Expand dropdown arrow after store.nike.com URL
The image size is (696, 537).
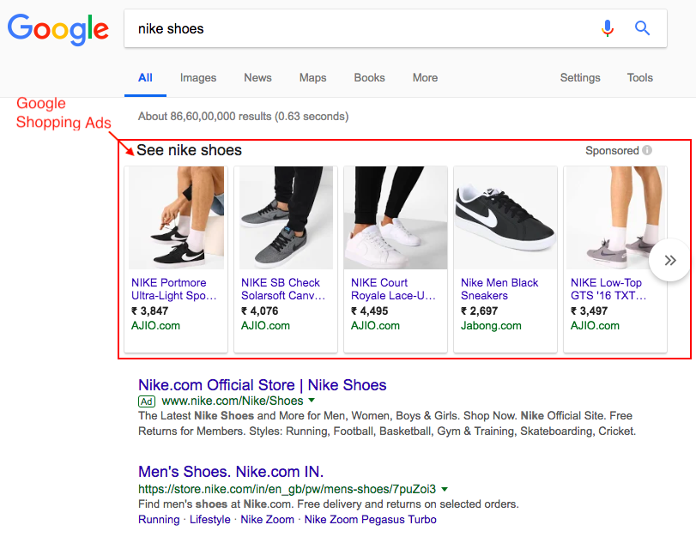pos(445,489)
